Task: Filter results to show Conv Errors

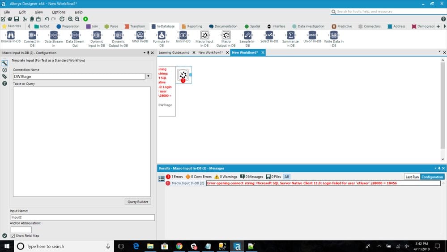Action: (x=199, y=177)
